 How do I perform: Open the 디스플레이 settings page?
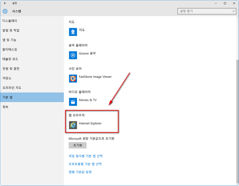tap(32, 21)
